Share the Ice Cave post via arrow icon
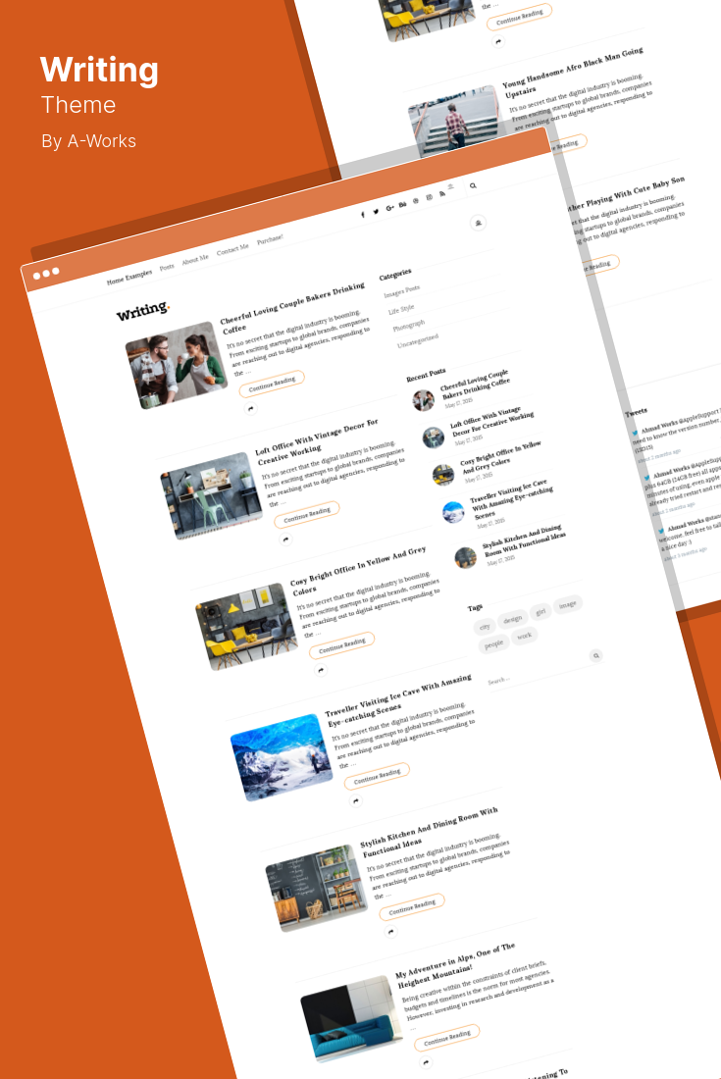Viewport: 721px width, 1079px height. click(x=356, y=801)
